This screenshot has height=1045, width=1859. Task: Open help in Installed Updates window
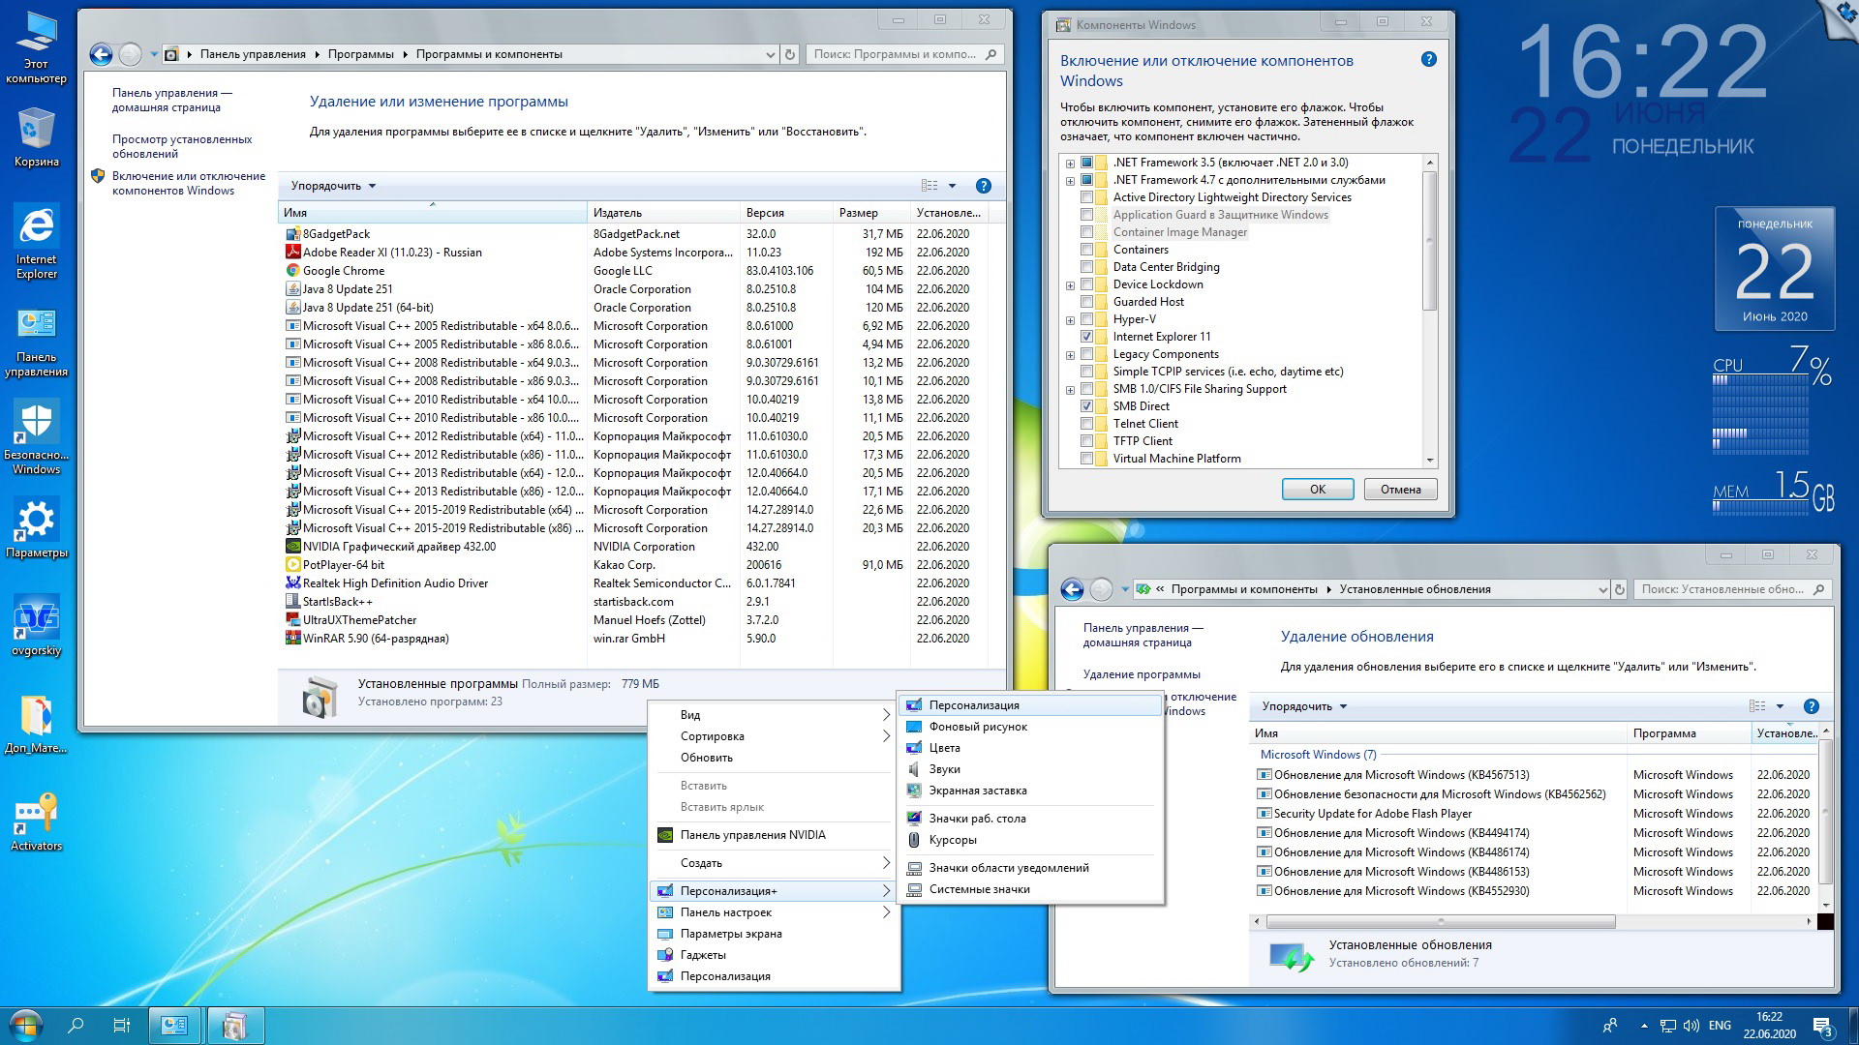click(x=1812, y=706)
